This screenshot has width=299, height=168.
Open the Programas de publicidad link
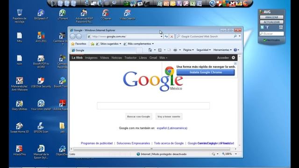pos(97,143)
